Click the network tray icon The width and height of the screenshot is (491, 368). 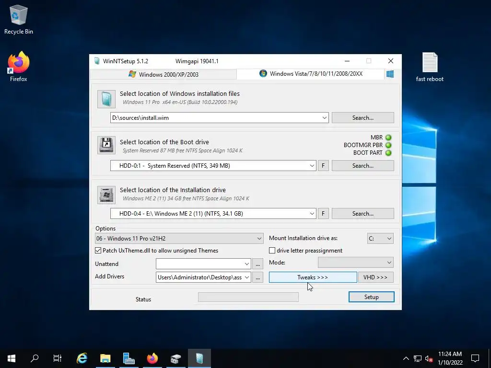[418, 358]
